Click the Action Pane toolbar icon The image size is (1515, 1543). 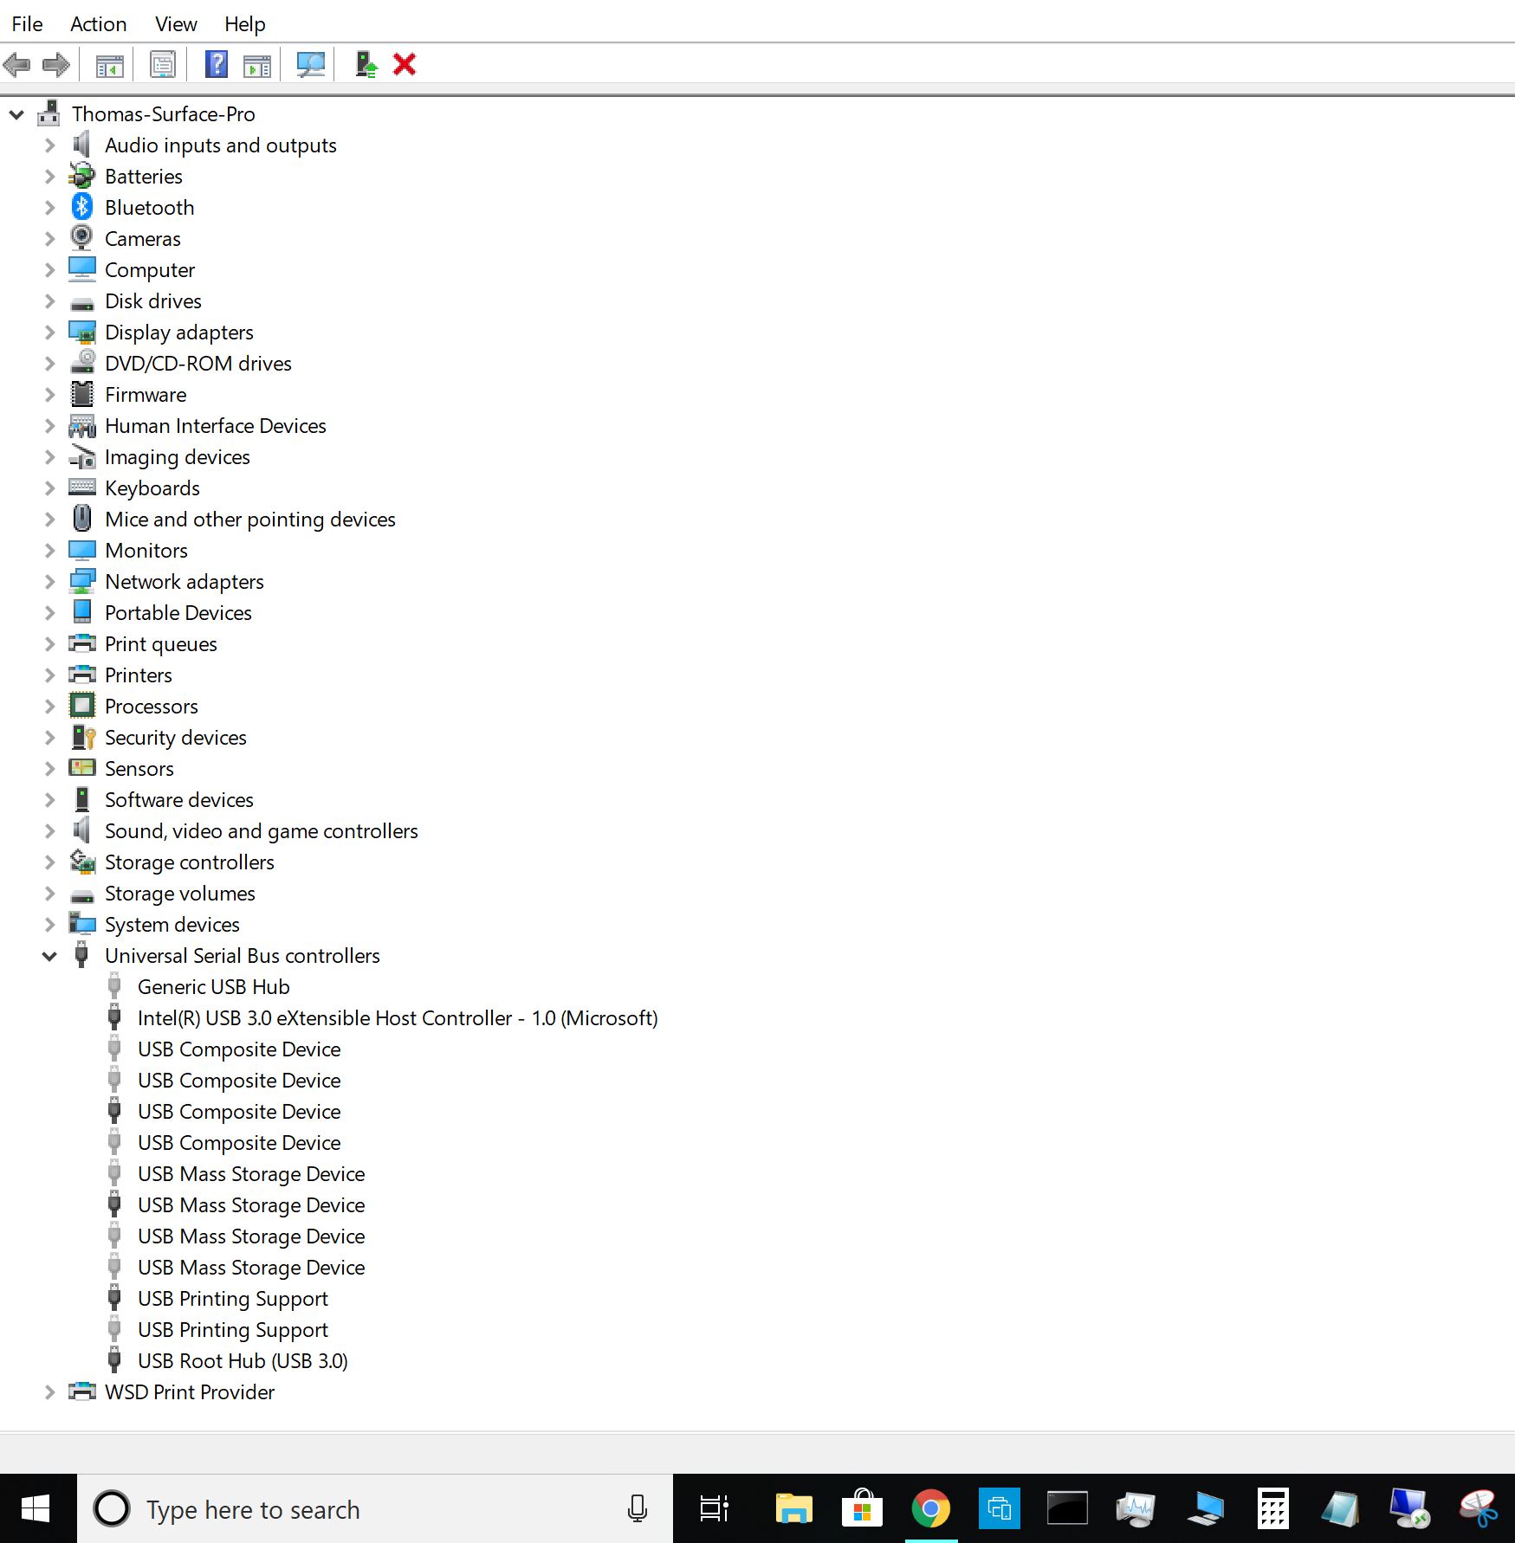pos(257,65)
